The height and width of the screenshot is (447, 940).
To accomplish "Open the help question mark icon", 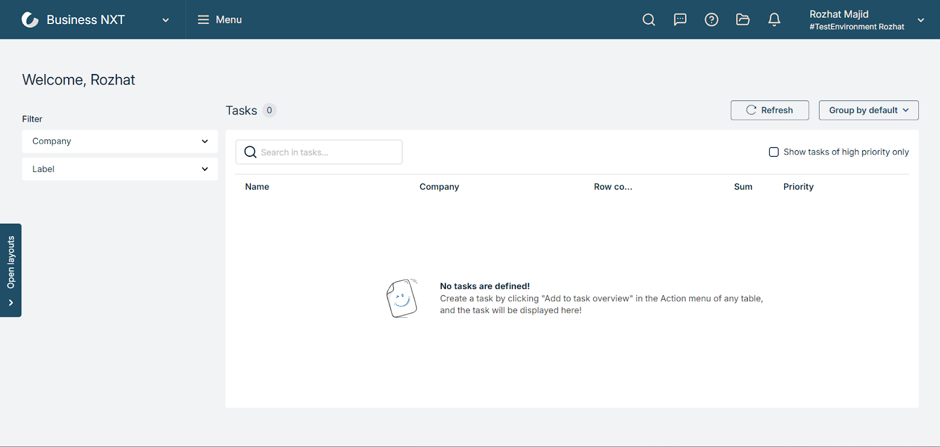I will [711, 19].
